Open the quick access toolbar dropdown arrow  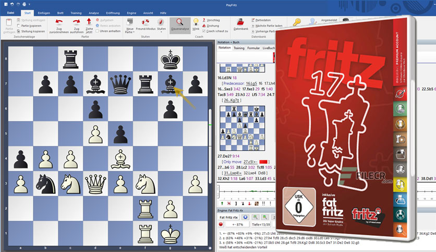click(x=29, y=5)
